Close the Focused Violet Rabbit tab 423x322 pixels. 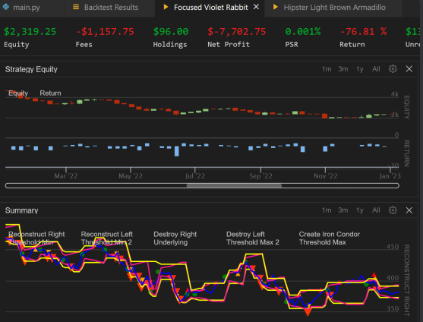tap(256, 7)
